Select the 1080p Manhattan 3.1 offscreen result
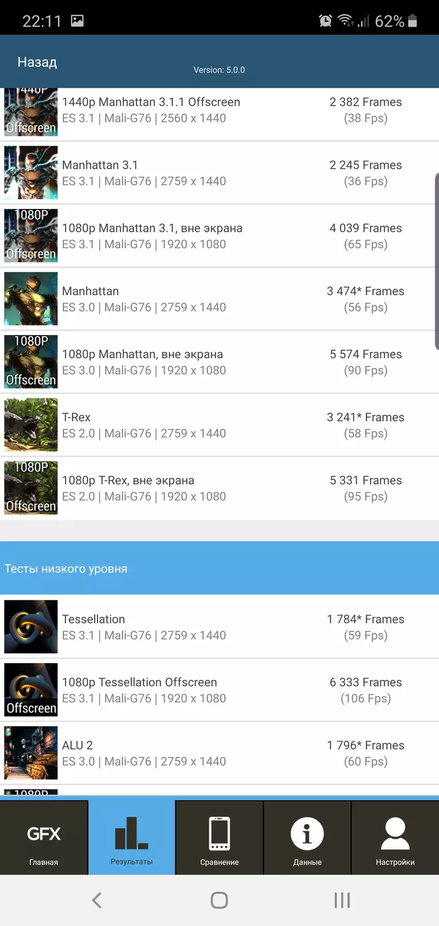Viewport: 439px width, 926px height. [219, 236]
